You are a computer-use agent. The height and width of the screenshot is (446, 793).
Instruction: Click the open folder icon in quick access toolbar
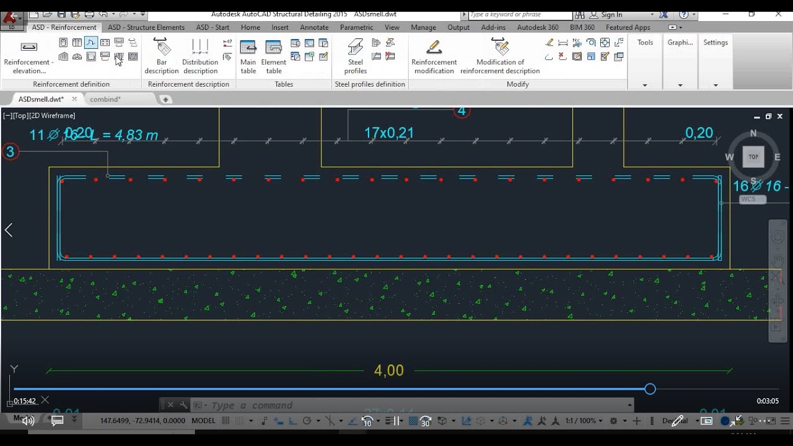coord(48,14)
